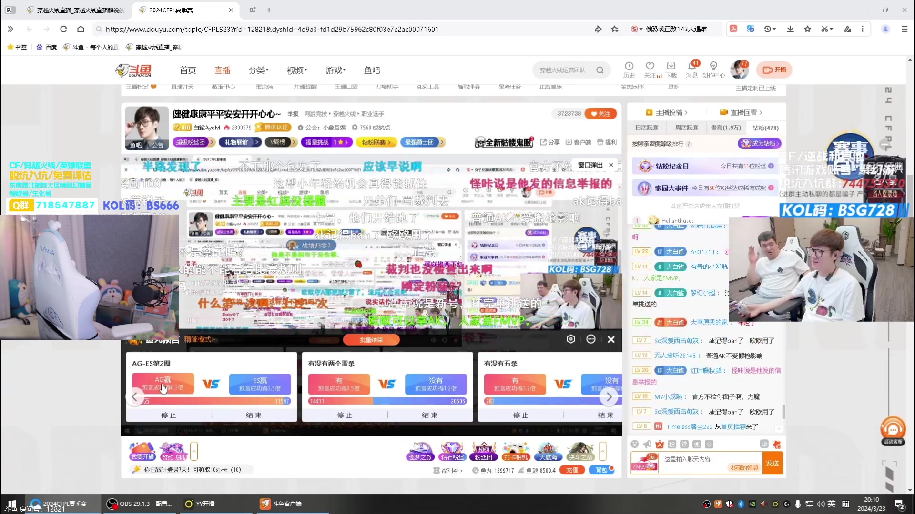Switch to first browser tab 穿越火线直播
Image resolution: width=915 pixels, height=514 pixels.
(x=76, y=10)
